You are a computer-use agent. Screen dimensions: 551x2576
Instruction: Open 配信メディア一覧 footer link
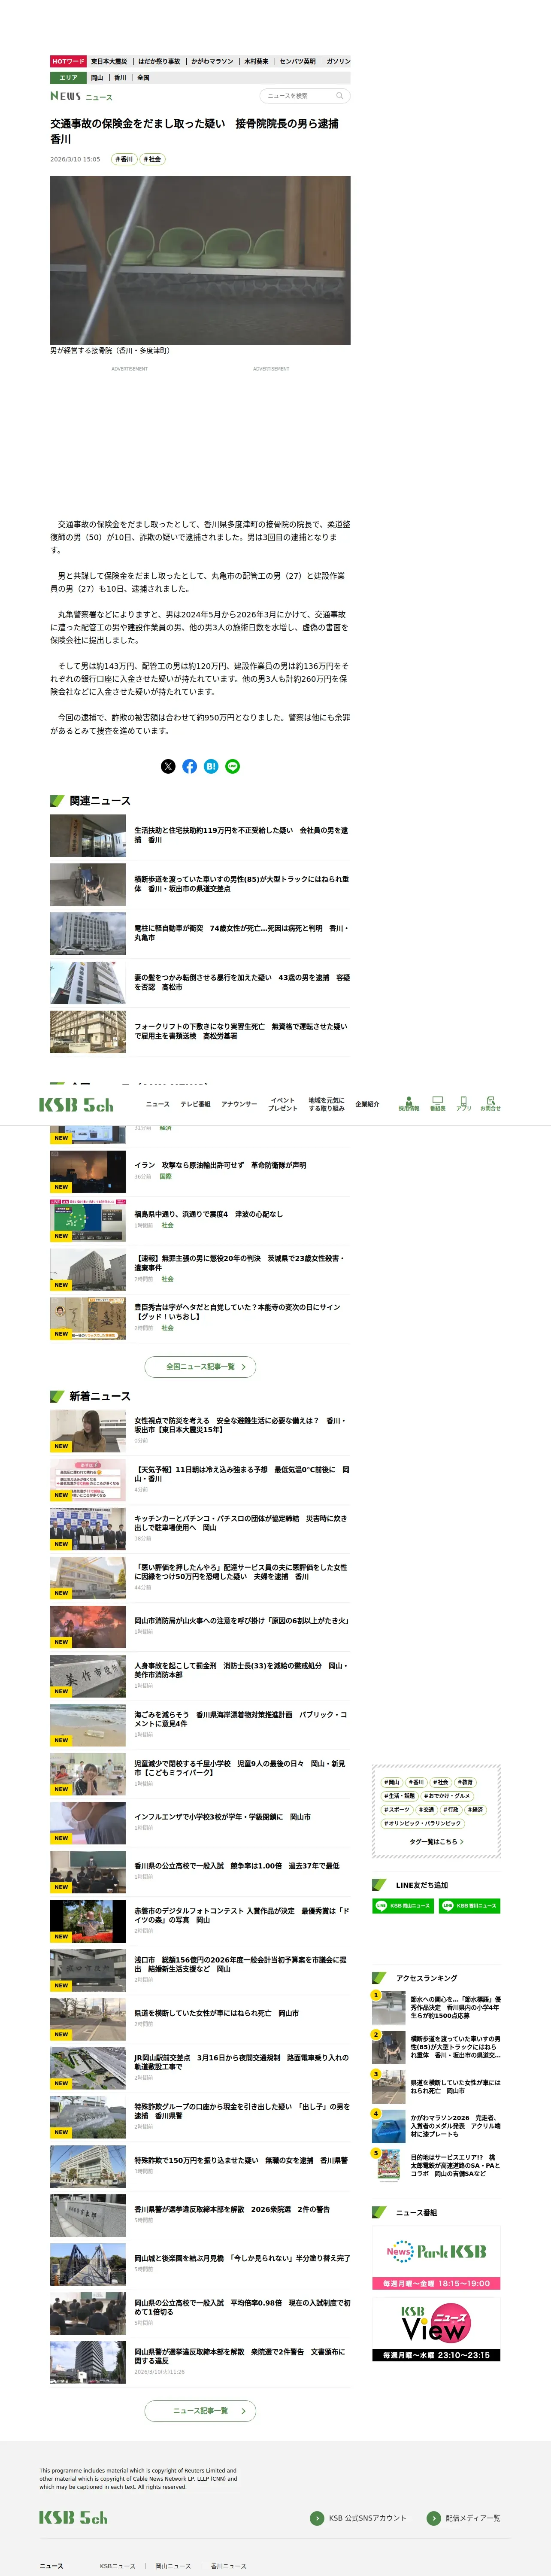tap(464, 2518)
